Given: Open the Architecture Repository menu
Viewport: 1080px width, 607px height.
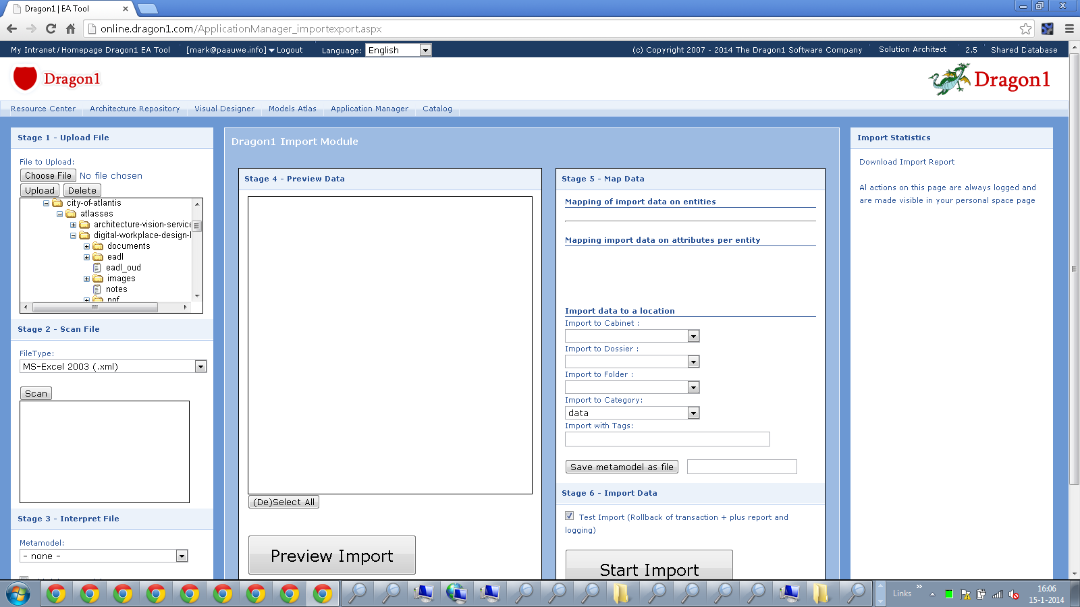Looking at the screenshot, I should [135, 109].
